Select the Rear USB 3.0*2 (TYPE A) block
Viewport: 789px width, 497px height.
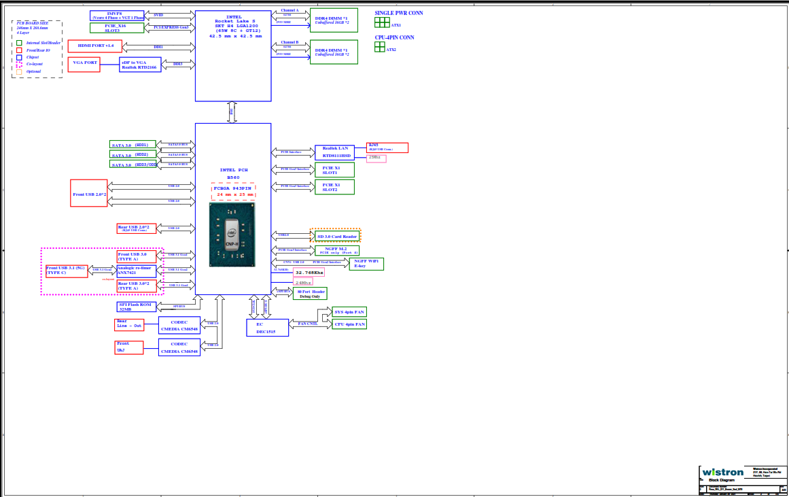click(x=137, y=286)
